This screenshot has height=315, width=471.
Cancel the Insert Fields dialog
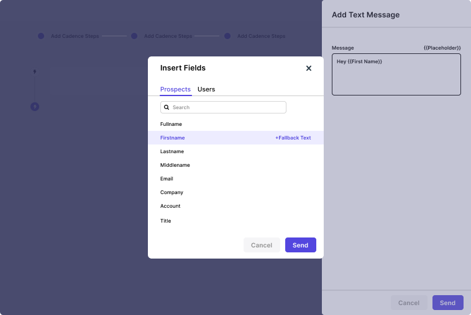[x=262, y=245]
